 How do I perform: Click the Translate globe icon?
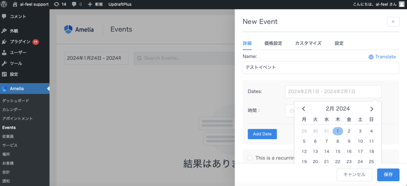(x=371, y=57)
